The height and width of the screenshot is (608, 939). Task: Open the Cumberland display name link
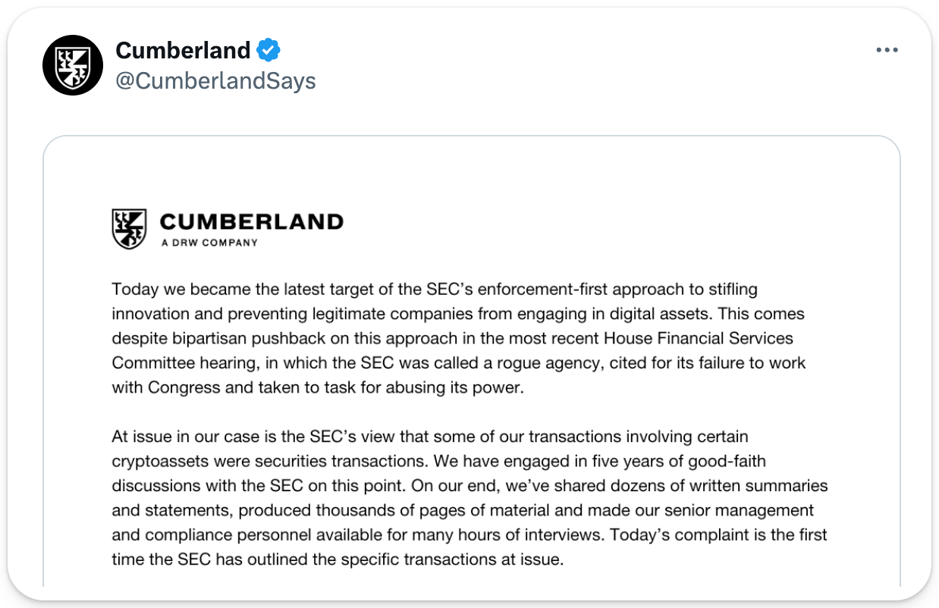[182, 51]
